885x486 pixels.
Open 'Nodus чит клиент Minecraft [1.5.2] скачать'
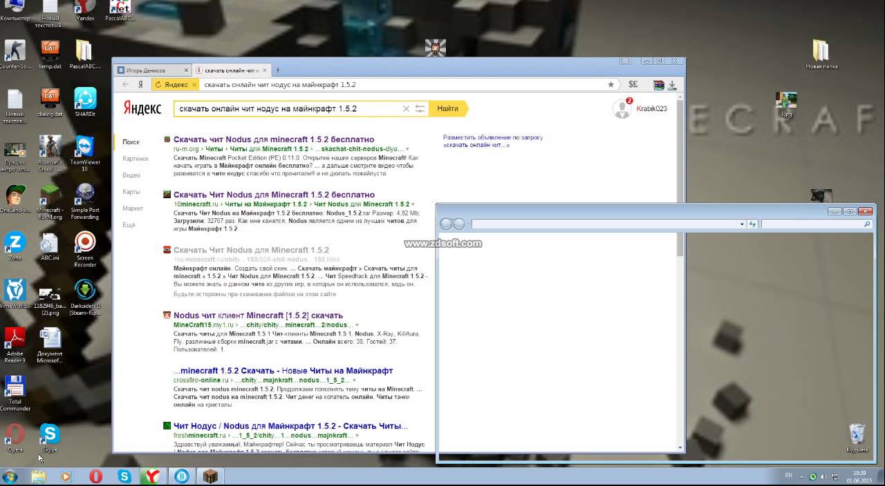(x=258, y=315)
